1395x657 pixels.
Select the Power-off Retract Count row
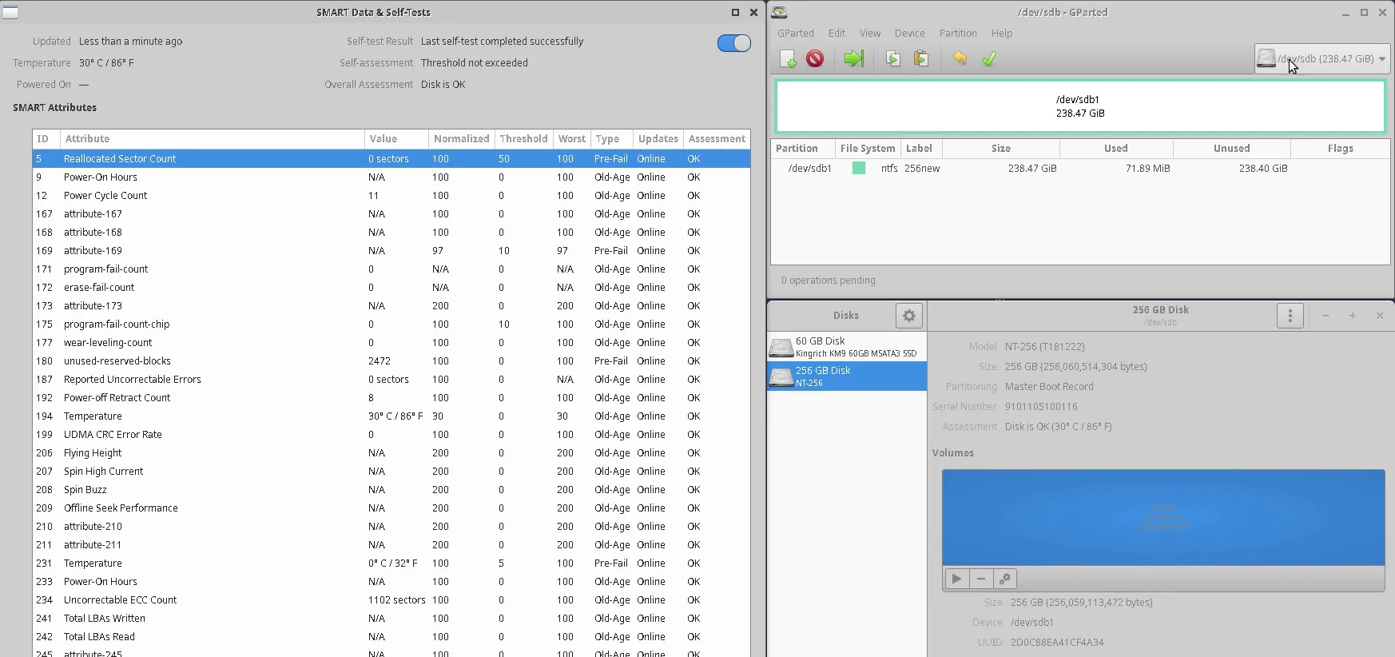click(x=391, y=398)
